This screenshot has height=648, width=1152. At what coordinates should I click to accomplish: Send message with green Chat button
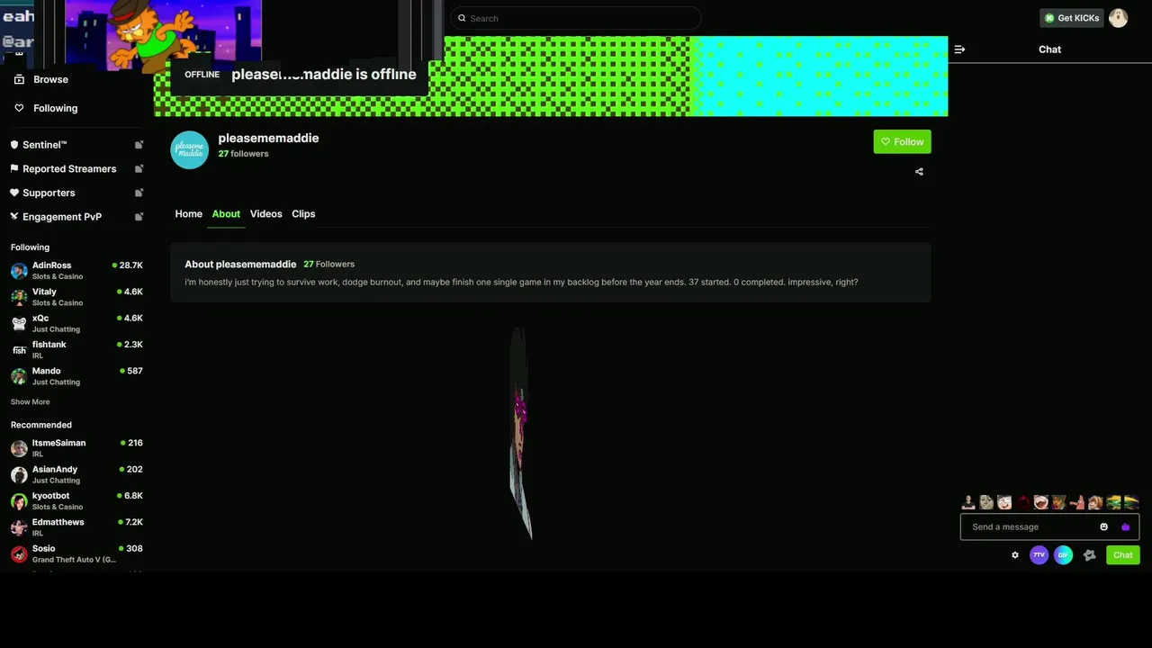(1122, 555)
